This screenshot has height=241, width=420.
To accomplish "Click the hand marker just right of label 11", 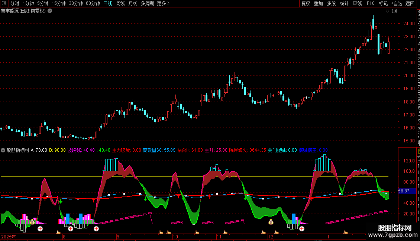I will (225, 232).
